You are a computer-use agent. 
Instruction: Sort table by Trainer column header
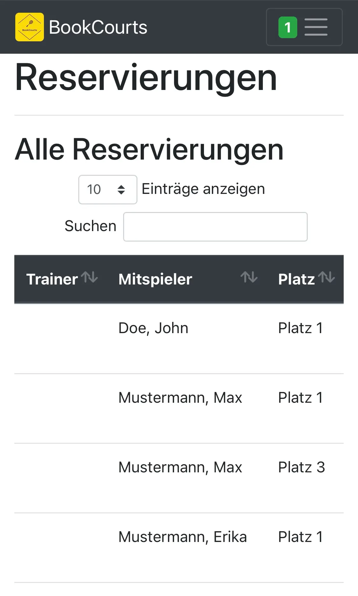pyautogui.click(x=52, y=279)
